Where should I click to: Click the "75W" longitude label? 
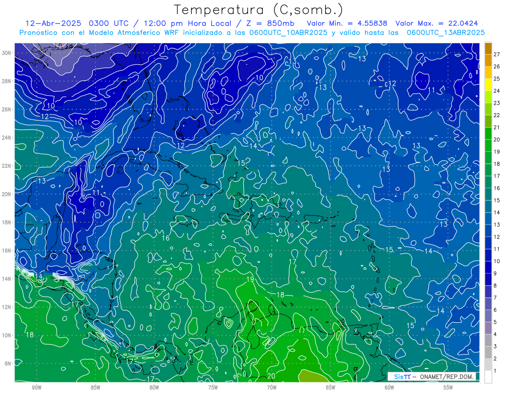coord(213,387)
